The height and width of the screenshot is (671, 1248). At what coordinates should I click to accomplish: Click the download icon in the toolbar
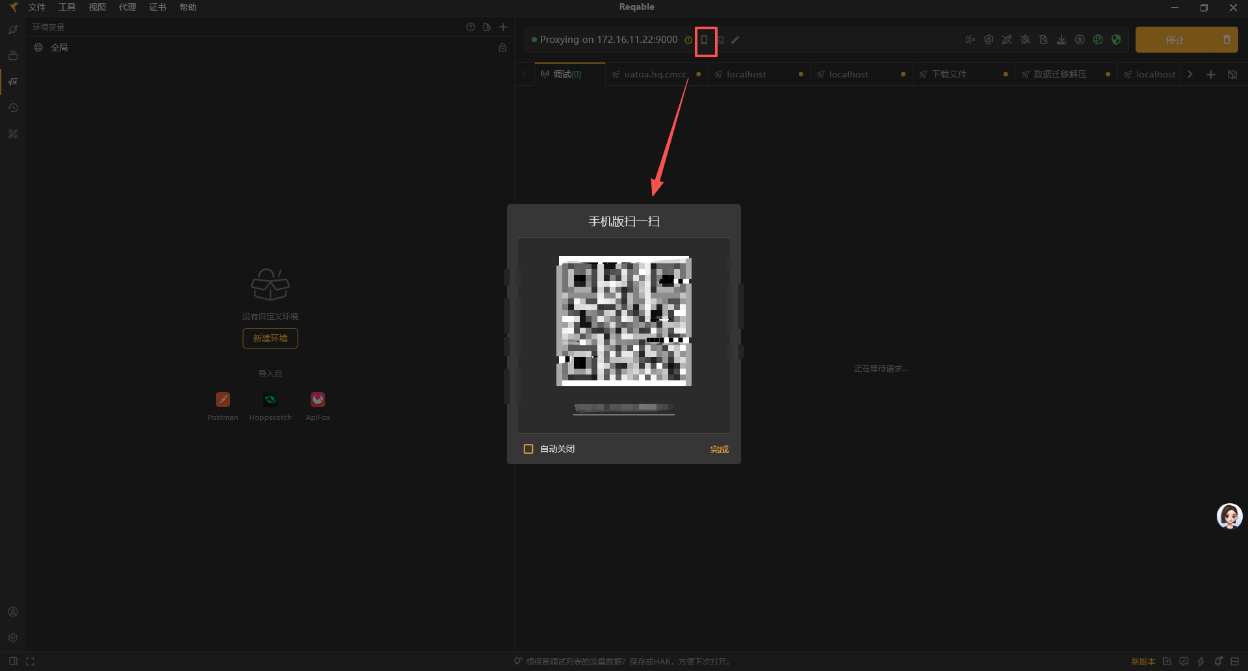(1061, 40)
